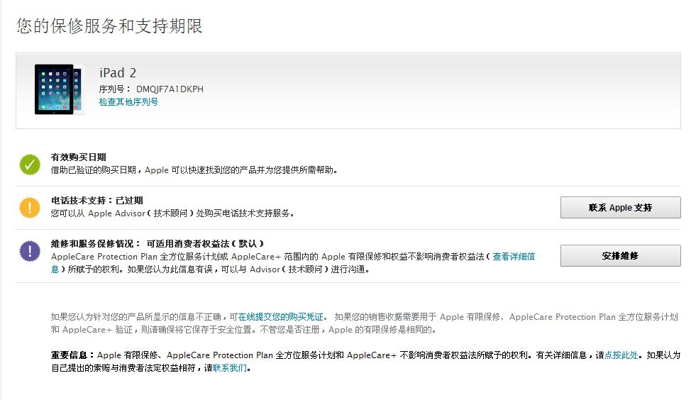
Task: Click the Apple Advisor phone support description
Action: (172, 213)
